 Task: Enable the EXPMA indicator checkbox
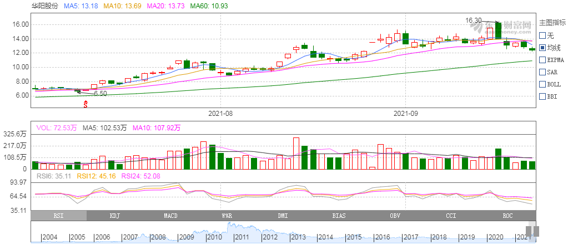click(542, 59)
